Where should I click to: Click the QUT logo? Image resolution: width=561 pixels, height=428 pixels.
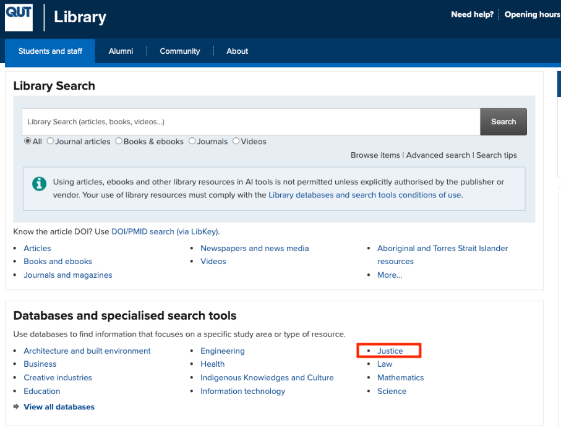(x=19, y=17)
